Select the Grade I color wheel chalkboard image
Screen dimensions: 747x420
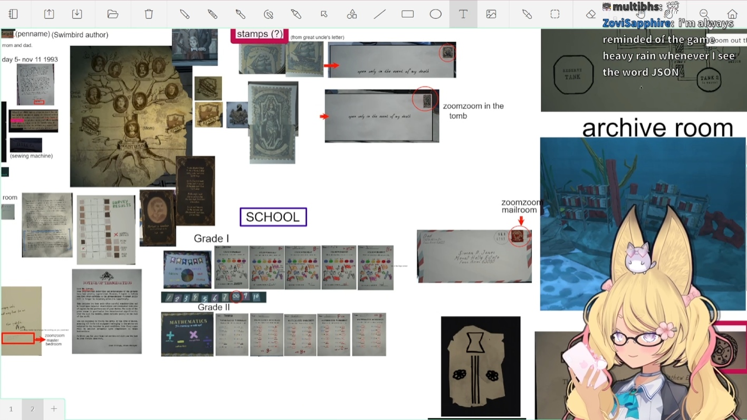pyautogui.click(x=187, y=269)
